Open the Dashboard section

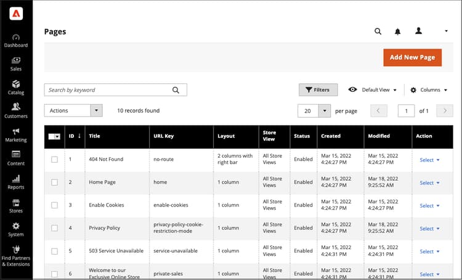click(x=16, y=41)
